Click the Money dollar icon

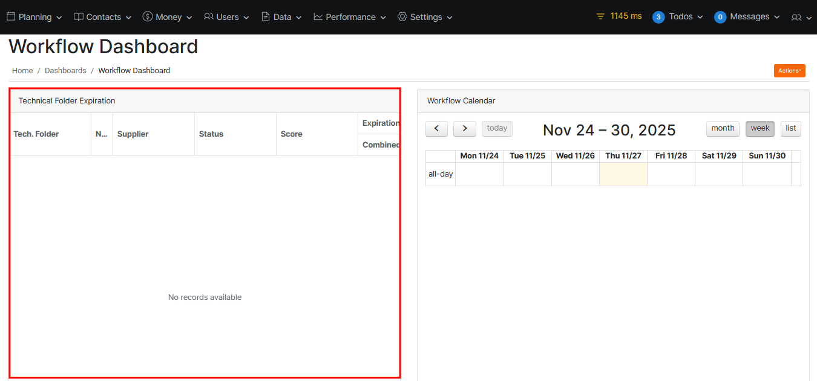[148, 16]
